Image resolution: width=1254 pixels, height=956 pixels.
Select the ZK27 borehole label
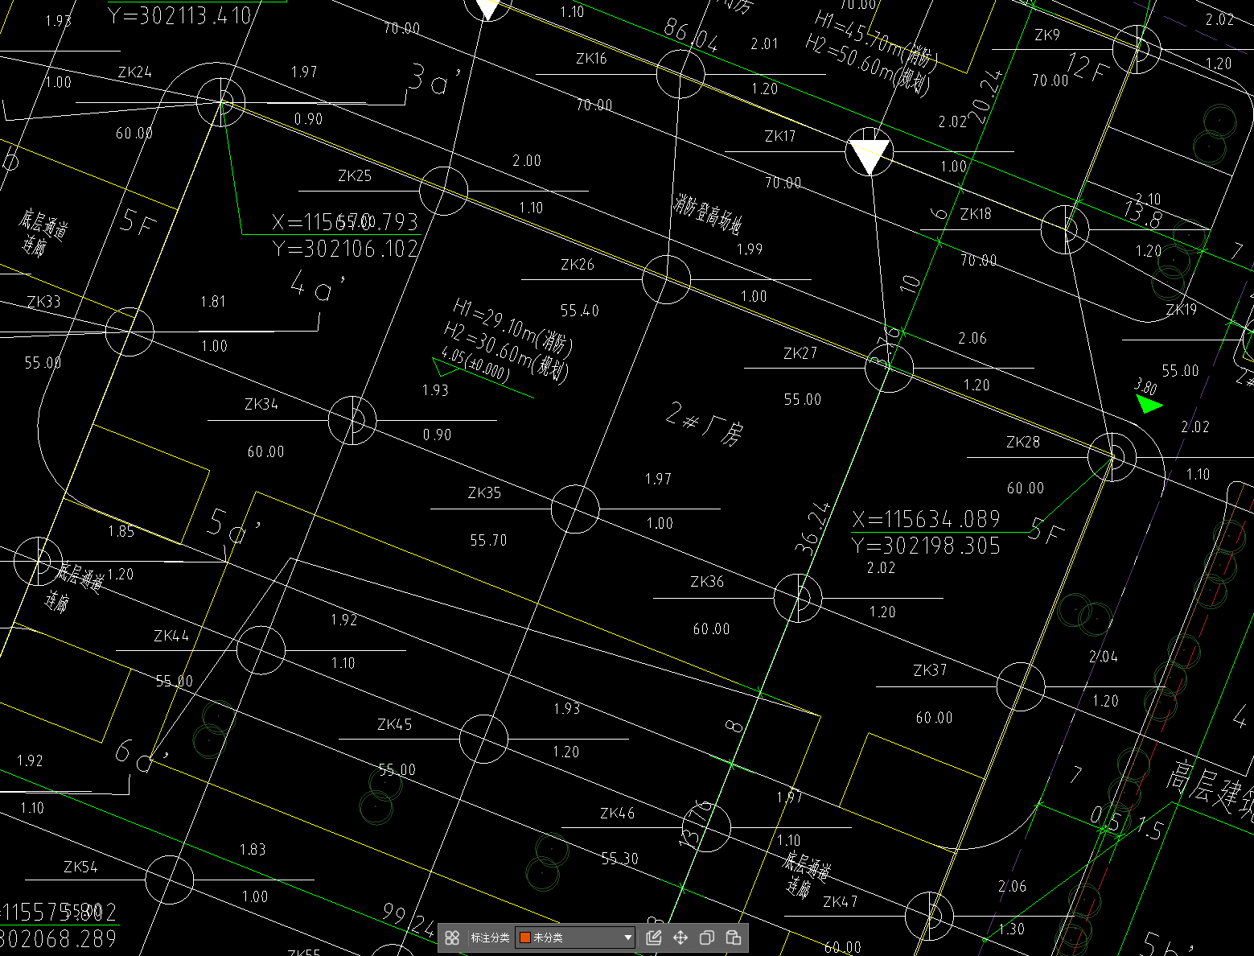click(800, 352)
